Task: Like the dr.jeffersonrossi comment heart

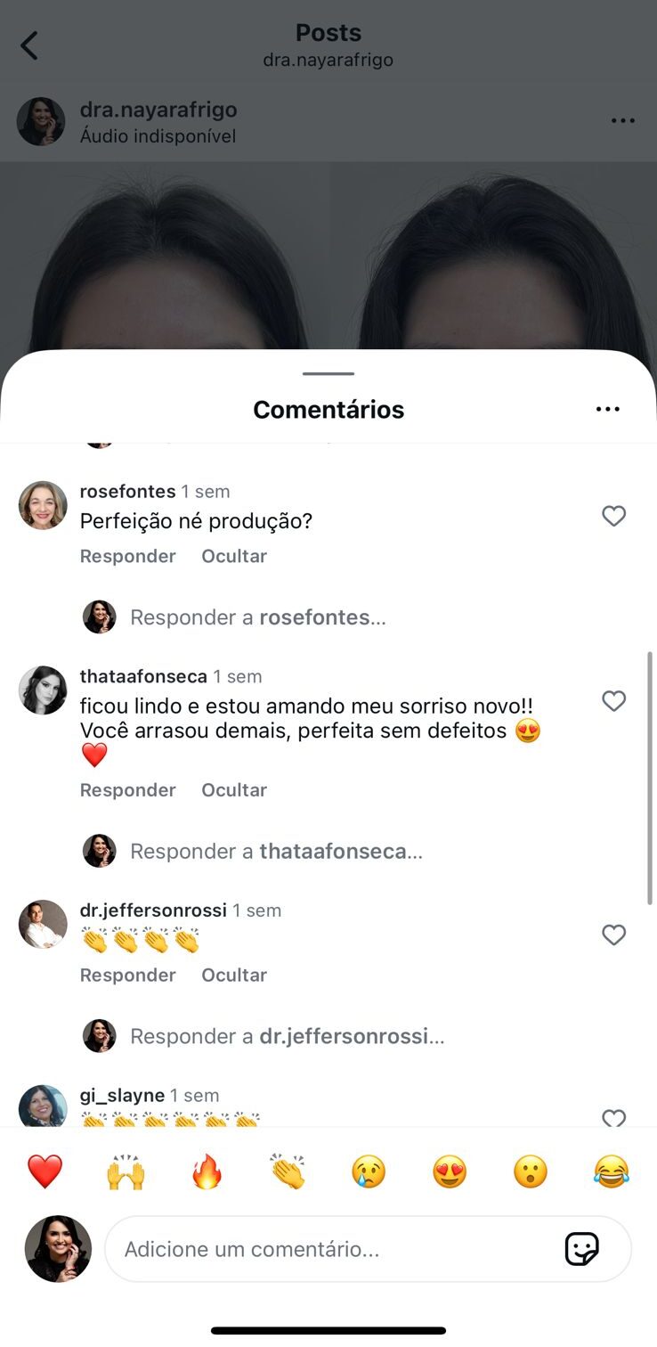Action: [613, 935]
